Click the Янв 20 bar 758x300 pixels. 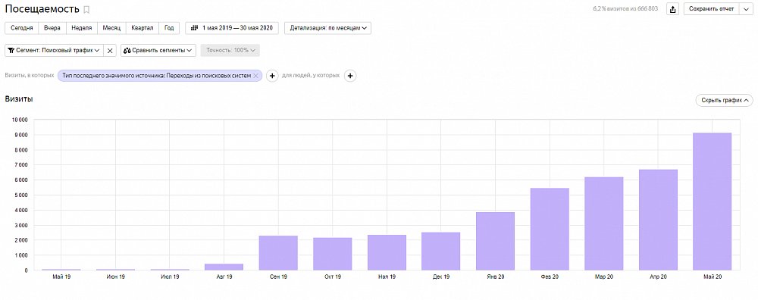[x=496, y=241]
